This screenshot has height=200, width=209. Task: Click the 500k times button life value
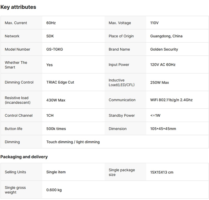coord(56,129)
